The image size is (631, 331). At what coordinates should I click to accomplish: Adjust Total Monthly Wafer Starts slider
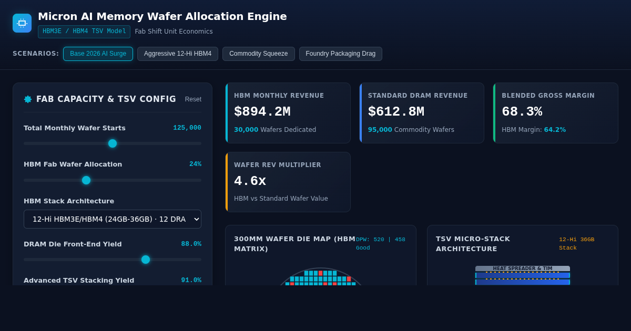[x=113, y=143]
